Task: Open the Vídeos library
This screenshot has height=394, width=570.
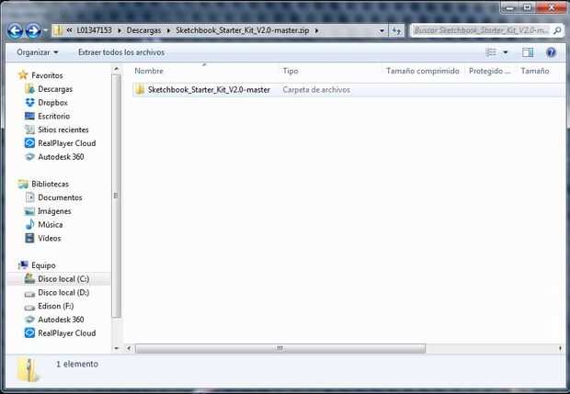Action: coord(49,238)
